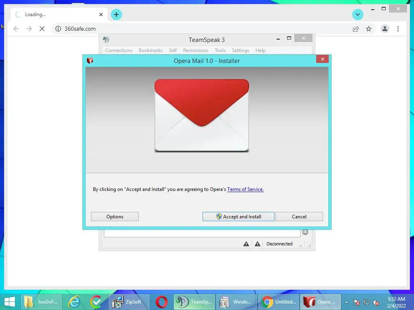This screenshot has width=414, height=310.
Task: Open emoticon picker in TeamSpeak chat
Action: point(305,232)
